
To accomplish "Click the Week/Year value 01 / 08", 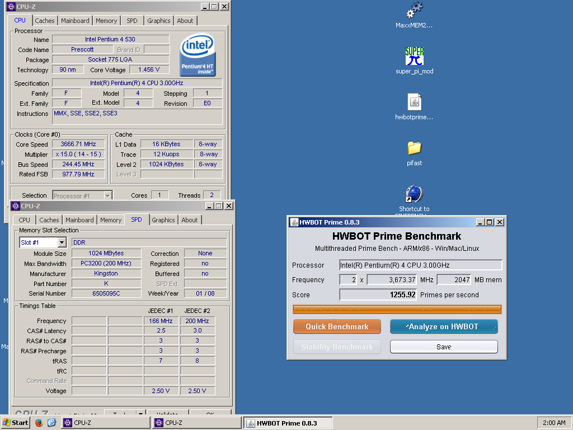I will (x=205, y=293).
